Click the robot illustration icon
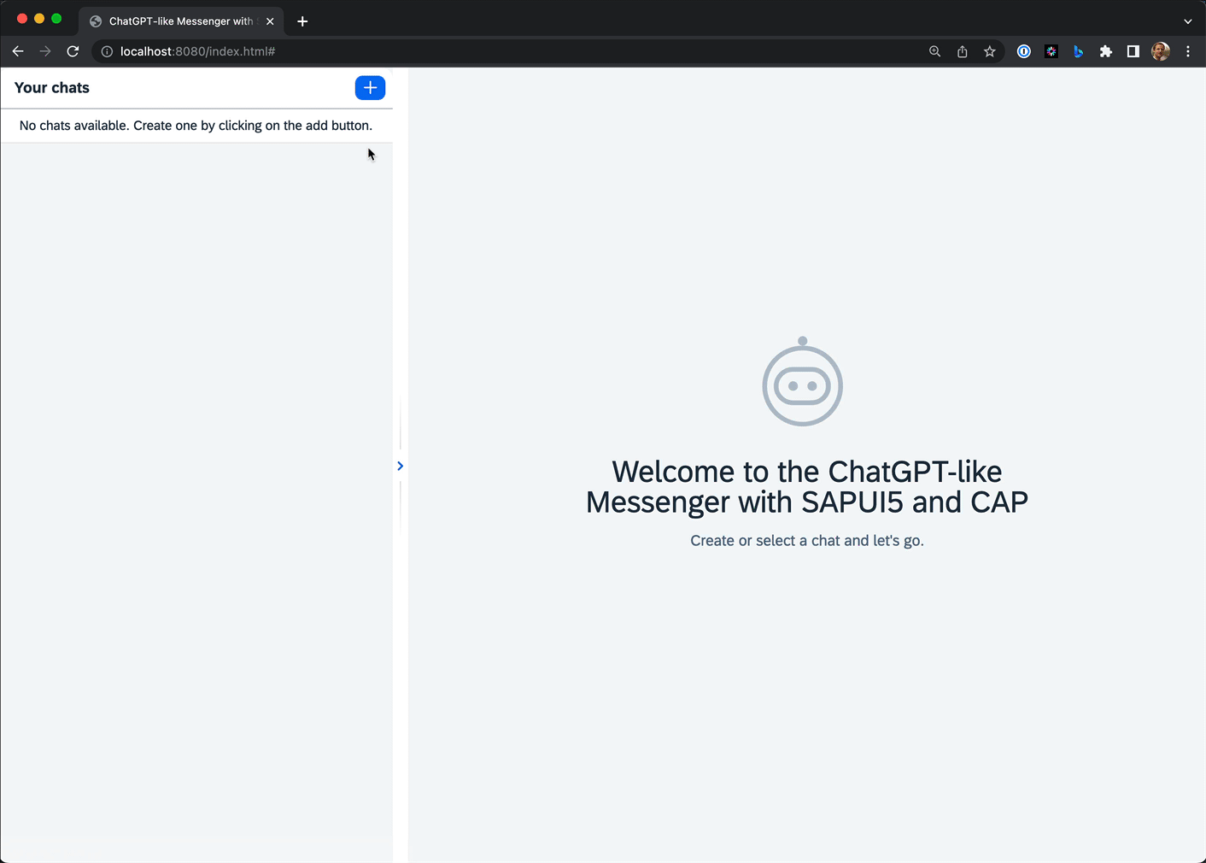 [x=803, y=381]
